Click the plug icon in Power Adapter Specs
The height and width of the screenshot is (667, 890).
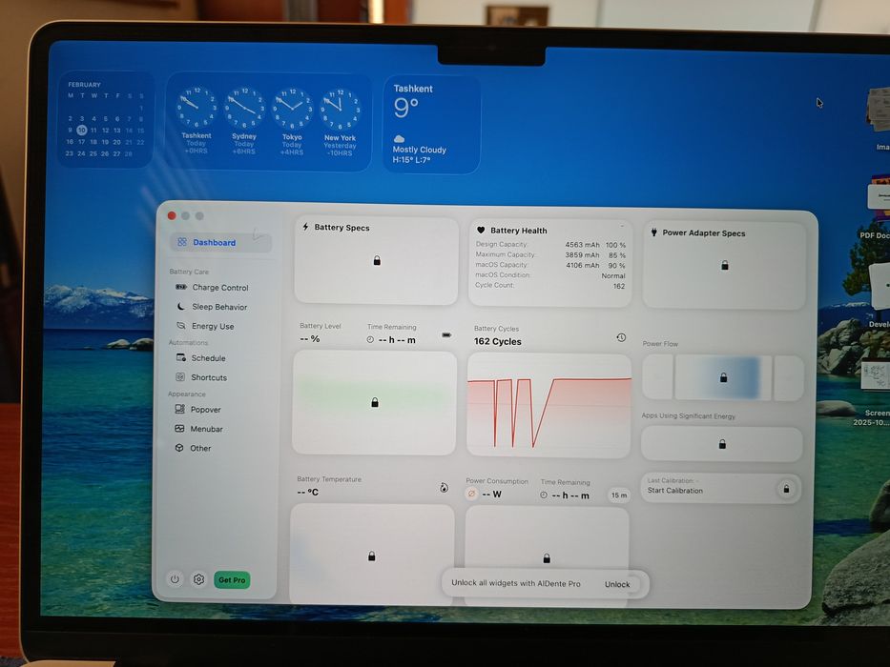pos(653,232)
